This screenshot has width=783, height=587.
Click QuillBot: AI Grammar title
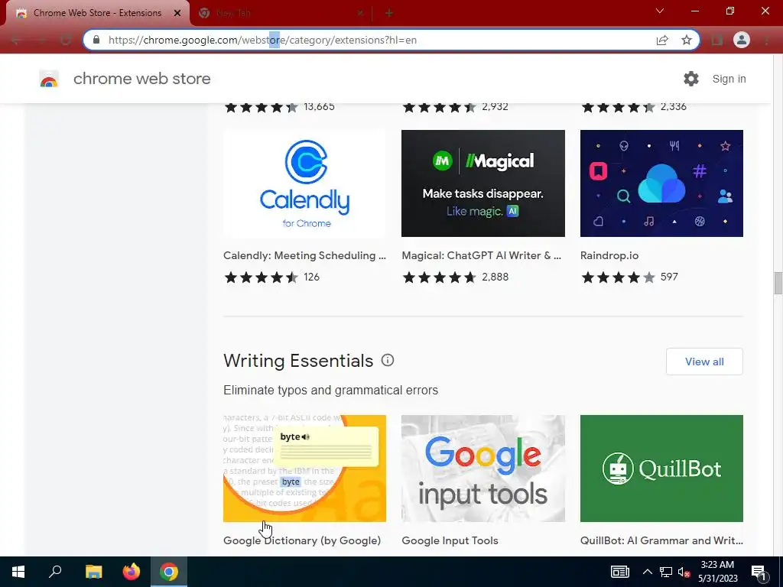(x=661, y=540)
